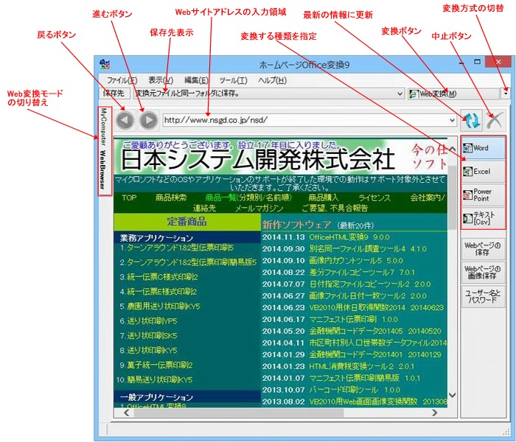Open 日付指定ファイルコピーツール2 link
Screen dimensions: 516x442
tap(369, 284)
